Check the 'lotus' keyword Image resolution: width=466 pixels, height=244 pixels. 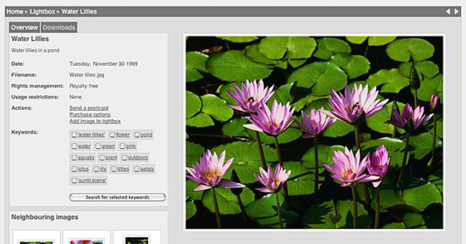75,169
